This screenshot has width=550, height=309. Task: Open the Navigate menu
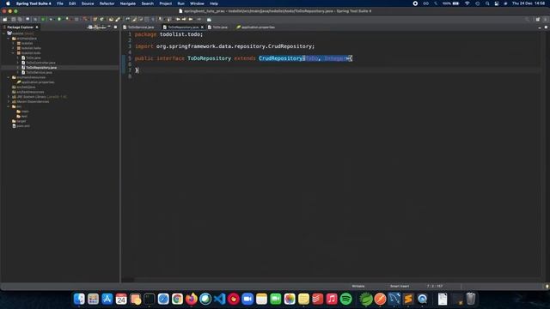[x=128, y=3]
